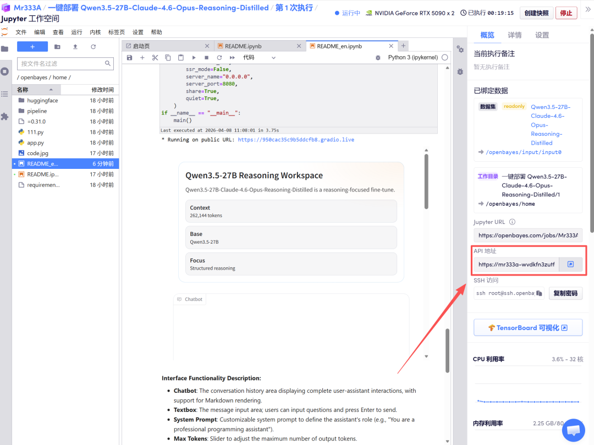Viewport: 594px width, 445px height.
Task: Open the 设置 tab in right panel
Action: point(542,35)
